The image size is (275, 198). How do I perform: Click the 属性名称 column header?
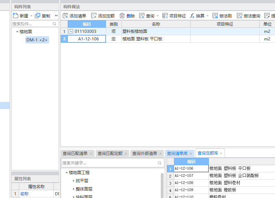36,187
